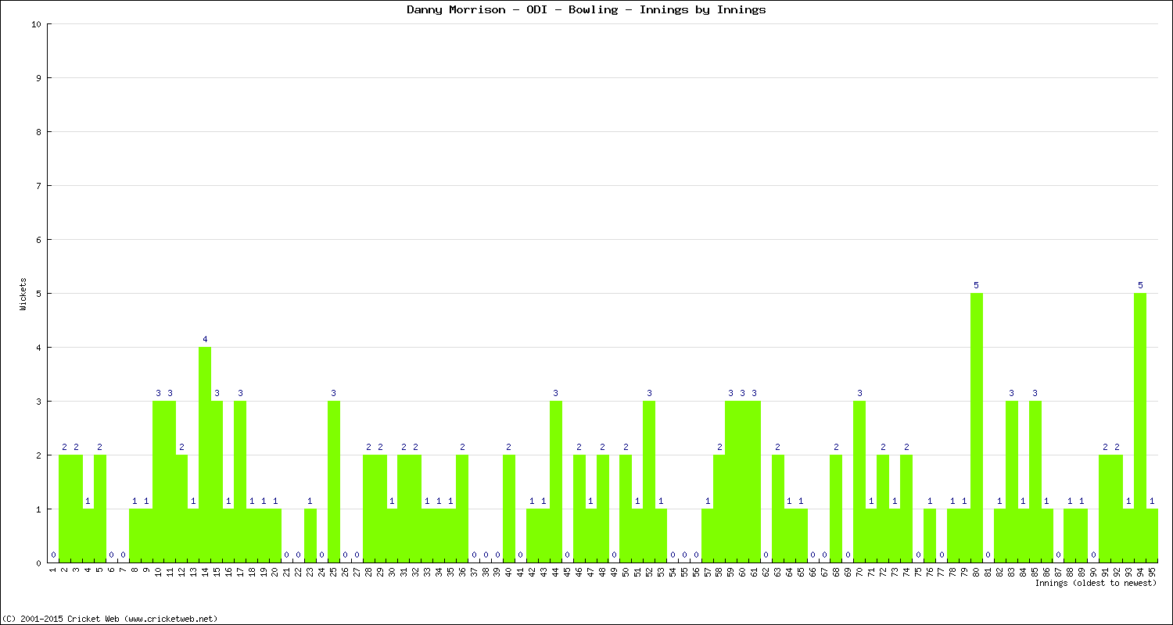Click the value label 3 above innings 60
The height and width of the screenshot is (625, 1173).
point(743,393)
